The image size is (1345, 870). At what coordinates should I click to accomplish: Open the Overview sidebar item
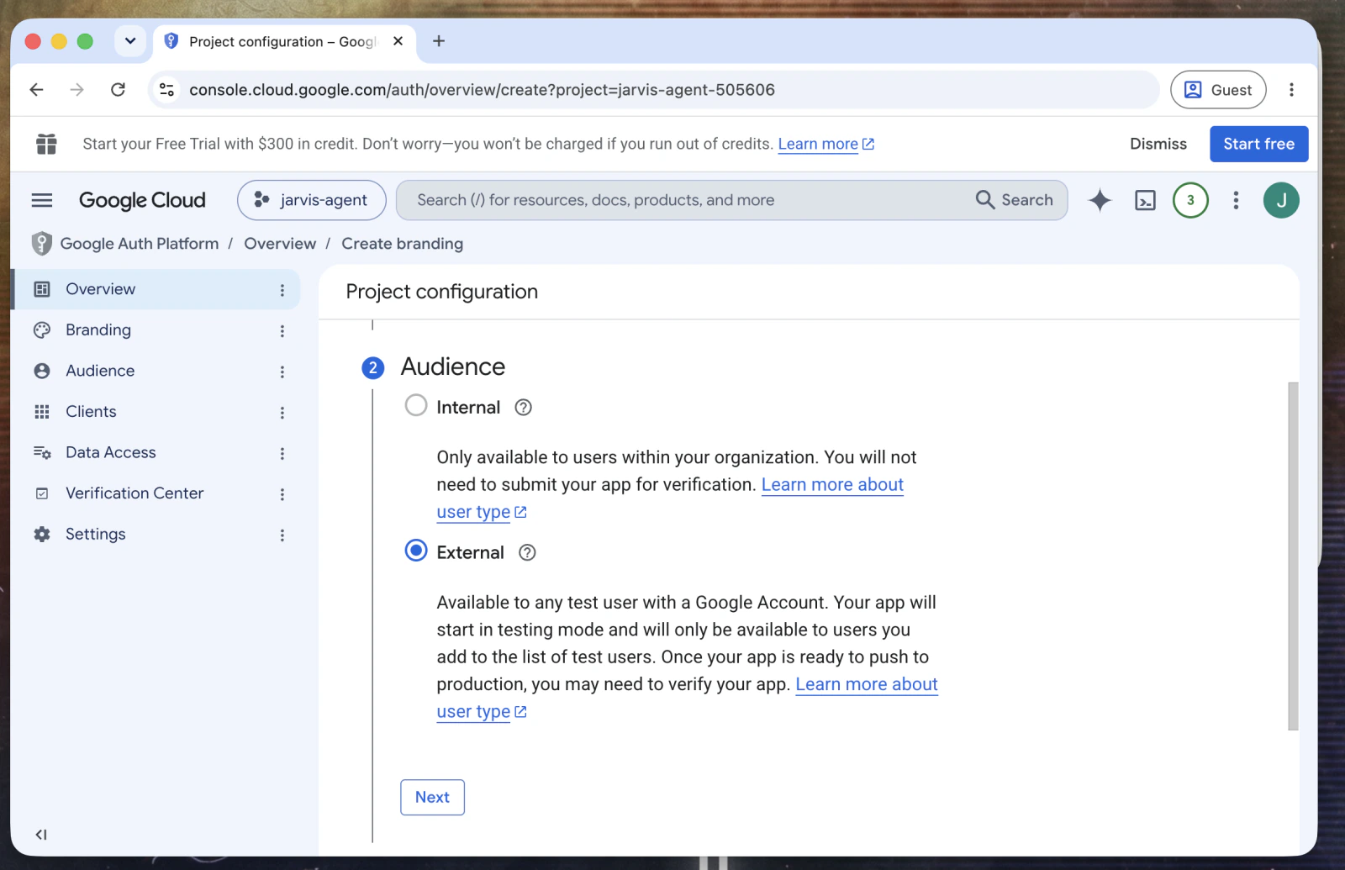[157, 289]
